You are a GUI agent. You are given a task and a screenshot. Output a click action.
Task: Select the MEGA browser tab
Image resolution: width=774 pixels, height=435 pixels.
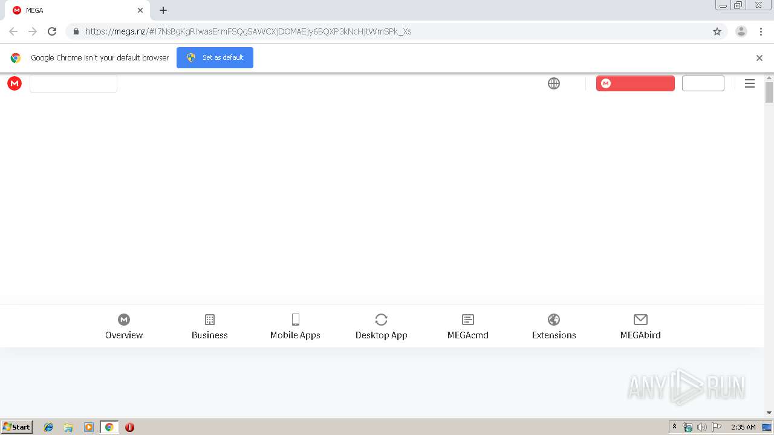pyautogui.click(x=77, y=10)
